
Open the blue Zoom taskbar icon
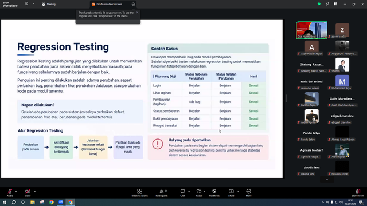61,202
